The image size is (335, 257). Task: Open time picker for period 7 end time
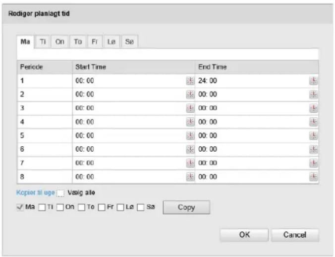[313, 163]
